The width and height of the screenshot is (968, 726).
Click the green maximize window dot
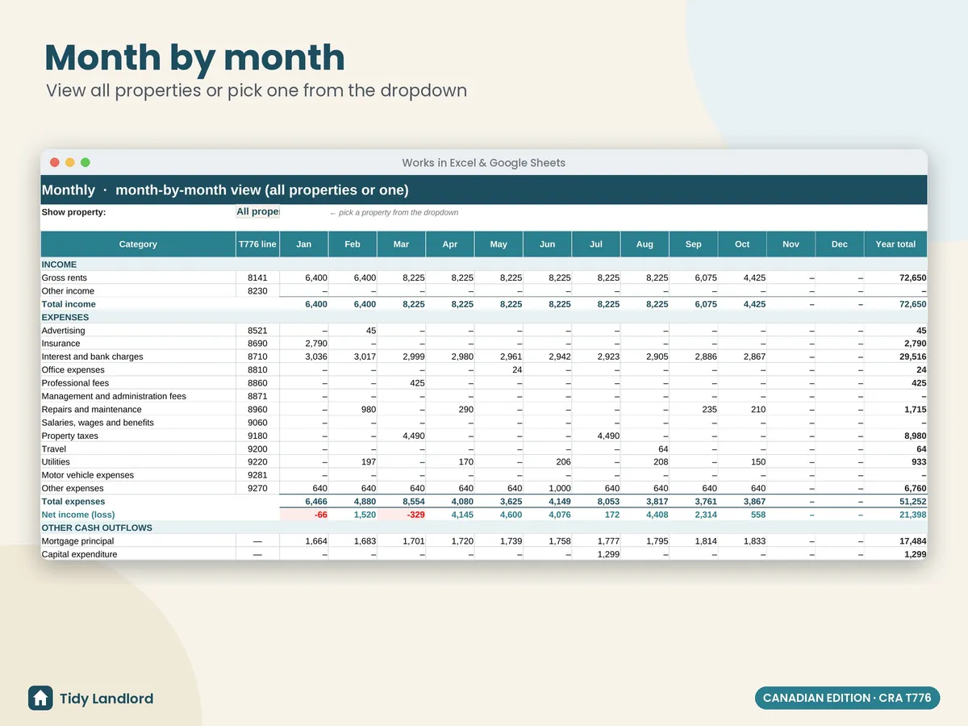(x=86, y=162)
